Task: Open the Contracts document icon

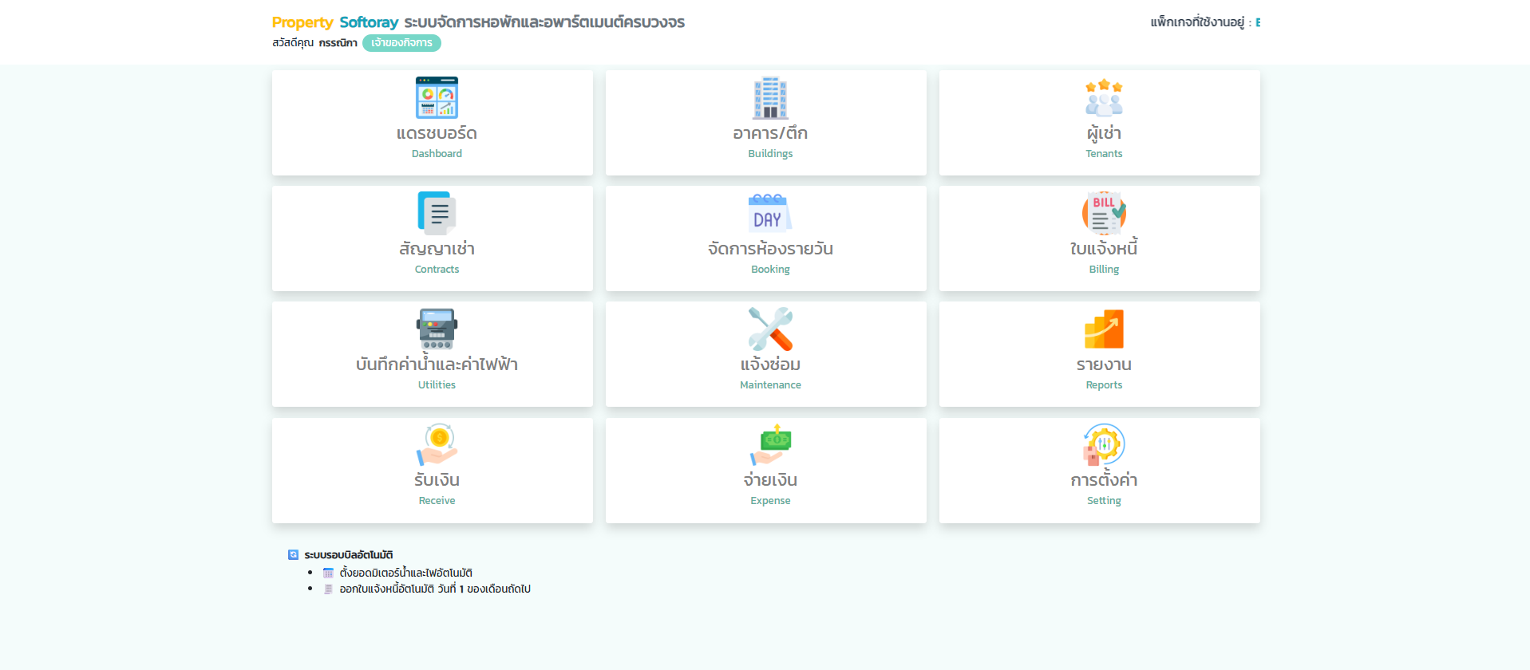Action: click(x=437, y=213)
